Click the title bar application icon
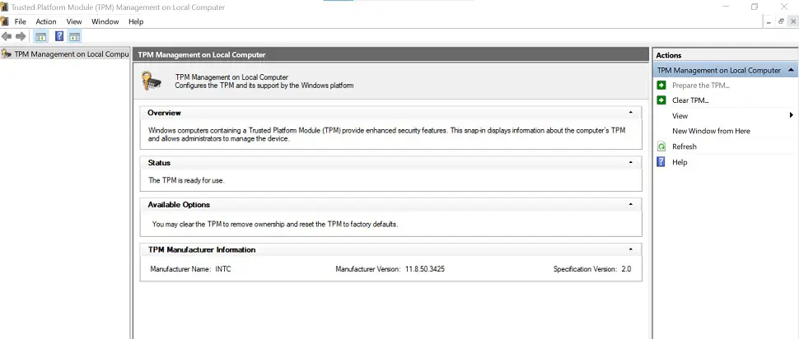 pos(4,7)
